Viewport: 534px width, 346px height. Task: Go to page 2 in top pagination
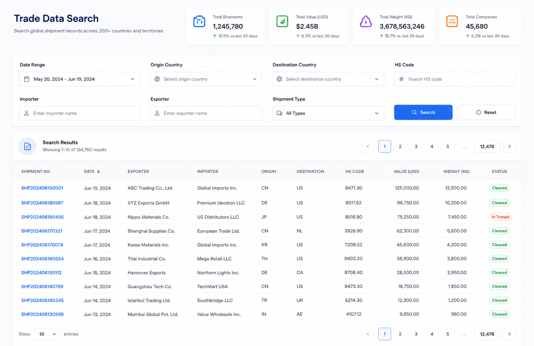tap(400, 146)
